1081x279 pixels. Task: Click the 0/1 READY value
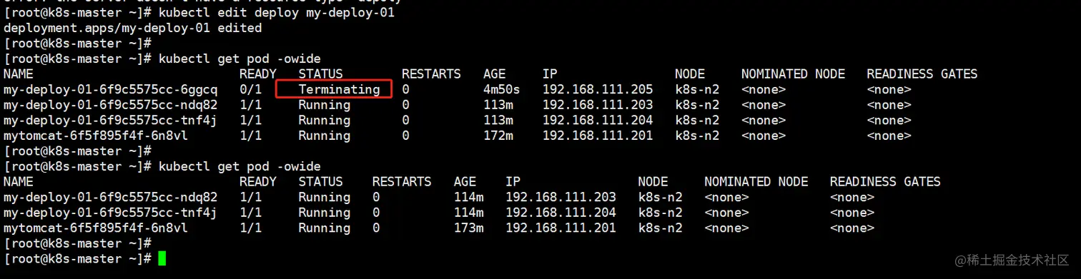[x=250, y=89]
